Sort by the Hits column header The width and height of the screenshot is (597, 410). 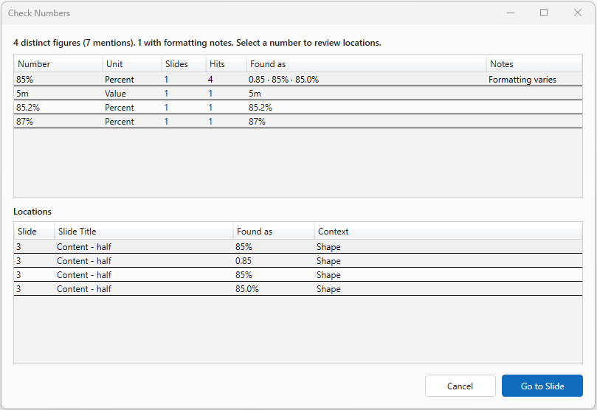pos(226,64)
